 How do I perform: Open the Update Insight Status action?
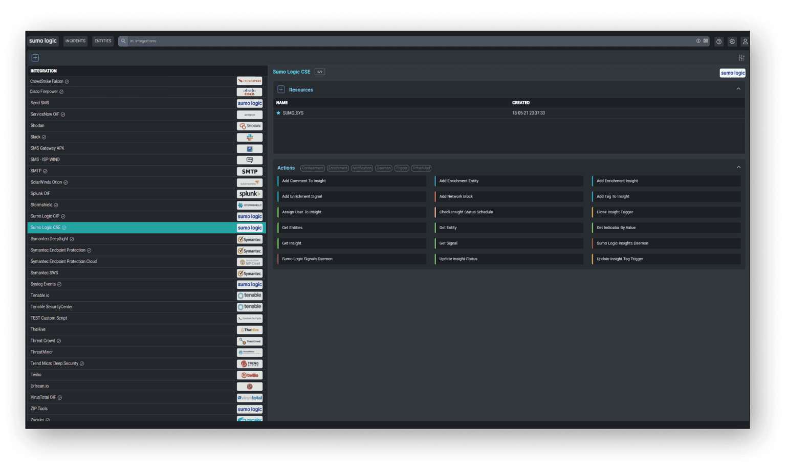(509, 259)
